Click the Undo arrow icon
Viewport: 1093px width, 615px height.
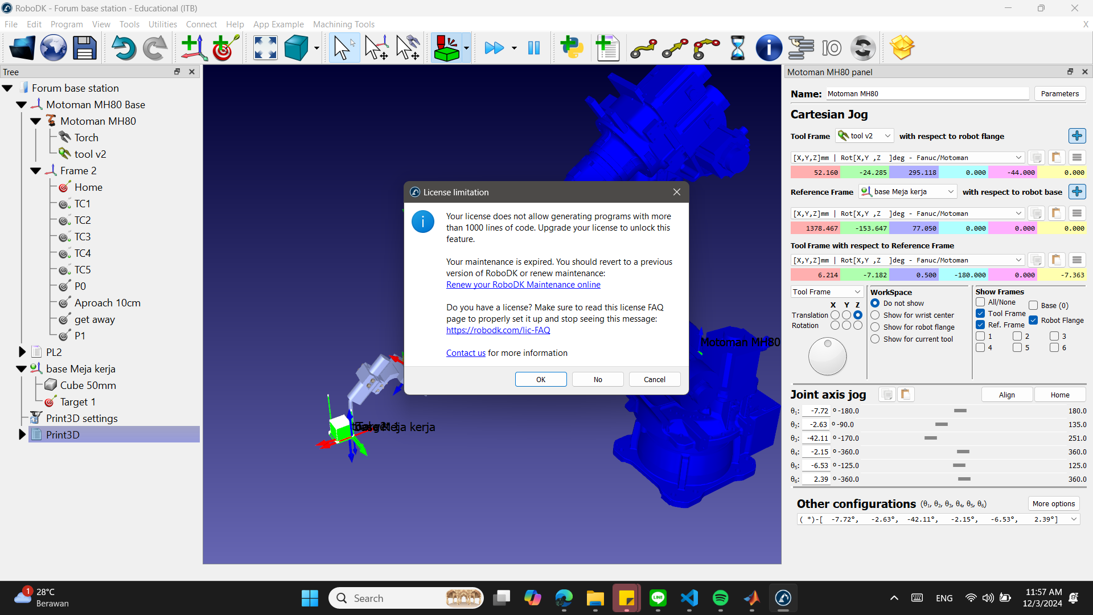[x=122, y=48]
